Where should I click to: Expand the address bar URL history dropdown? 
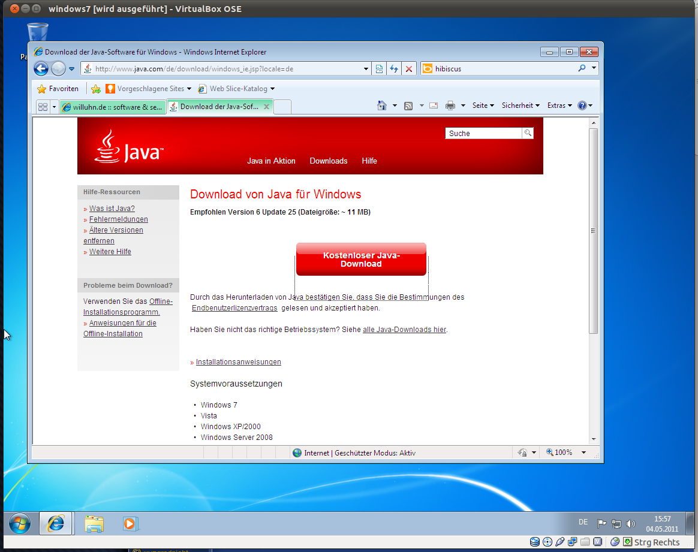click(x=366, y=69)
